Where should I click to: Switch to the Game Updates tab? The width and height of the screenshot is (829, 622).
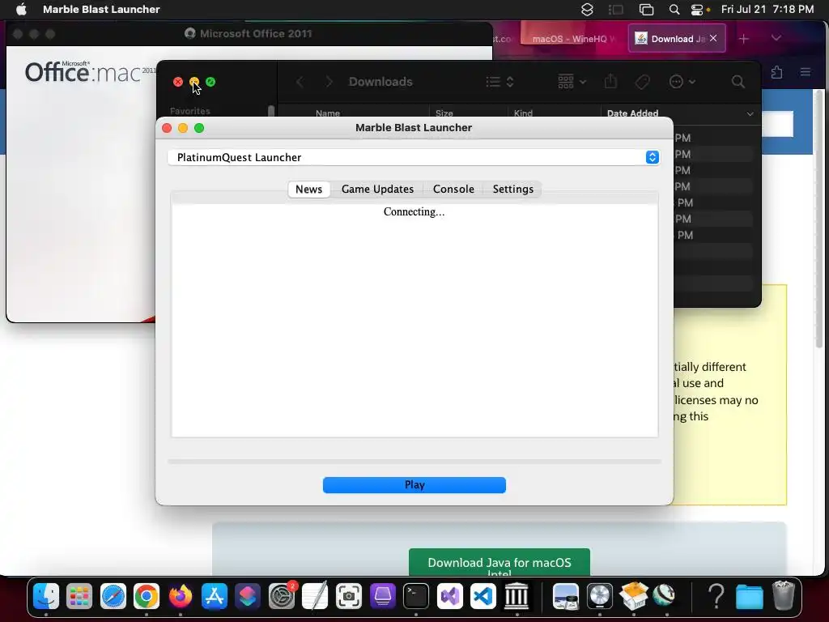[x=377, y=190]
